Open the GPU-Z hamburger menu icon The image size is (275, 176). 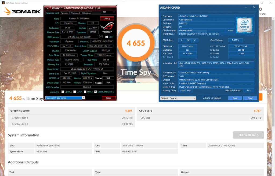click(114, 12)
